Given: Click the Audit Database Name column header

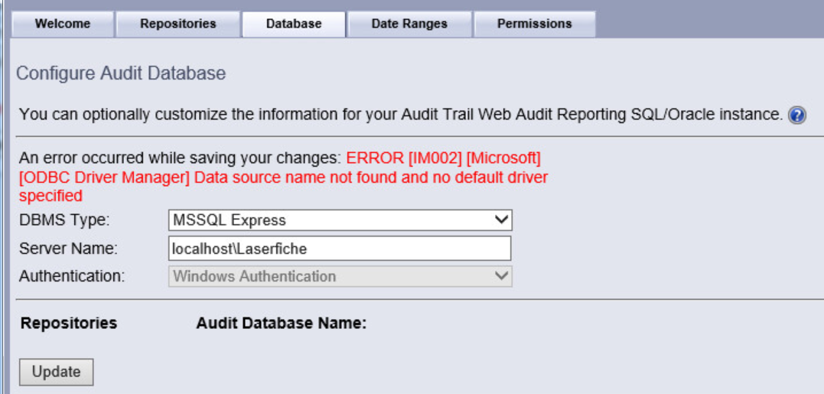Looking at the screenshot, I should pyautogui.click(x=282, y=323).
